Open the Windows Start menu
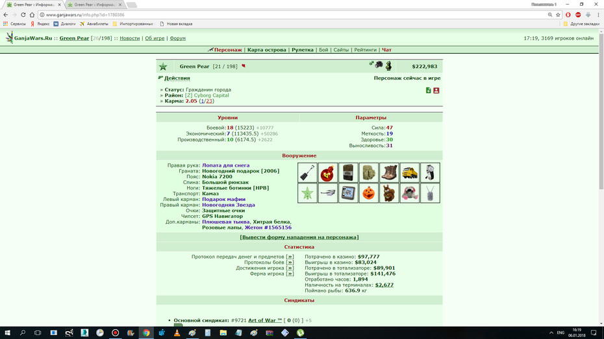 pos(7,333)
